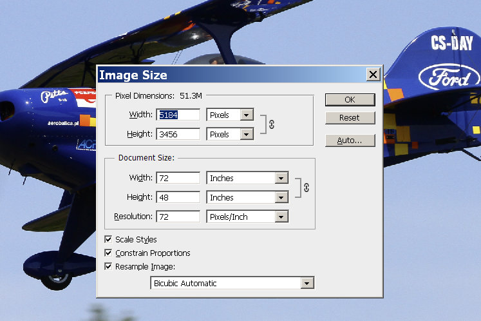Click the pixel Height field showing 3456
Image resolution: width=481 pixels, height=321 pixels.
point(178,134)
